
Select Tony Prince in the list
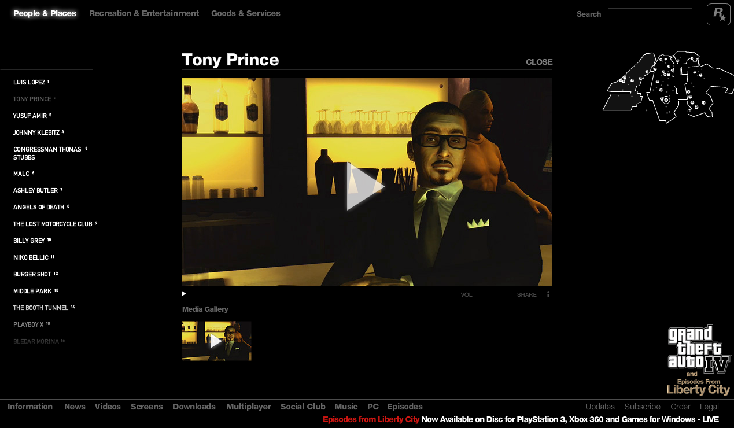[35, 99]
